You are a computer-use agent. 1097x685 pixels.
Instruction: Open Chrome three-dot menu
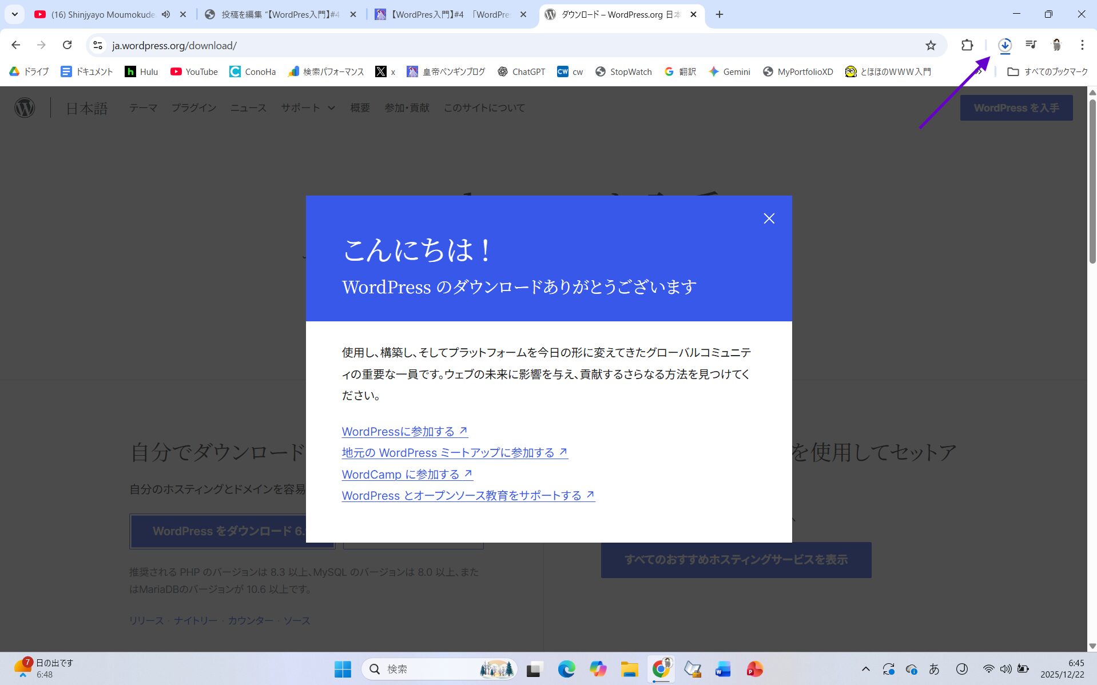(1082, 45)
